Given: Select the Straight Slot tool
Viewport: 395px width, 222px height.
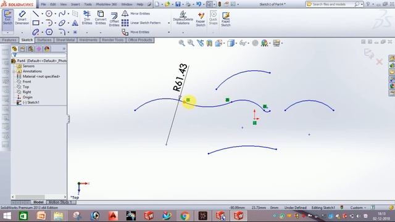Looking at the screenshot, I should 36,32.
